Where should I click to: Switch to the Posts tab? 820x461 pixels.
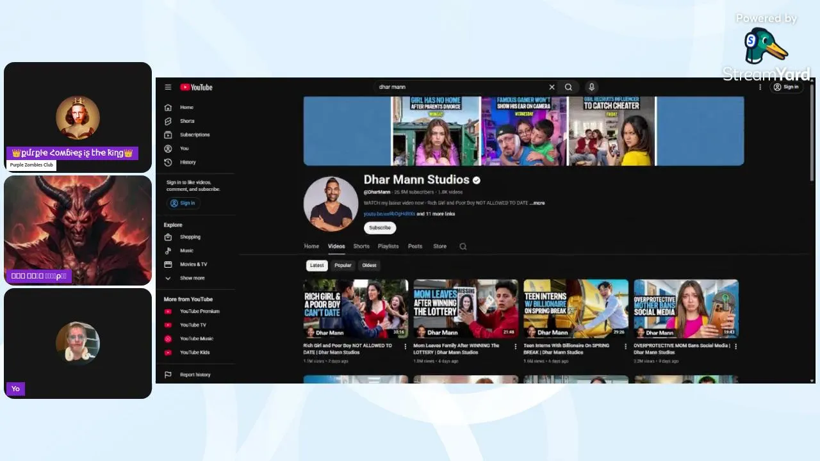coord(415,247)
